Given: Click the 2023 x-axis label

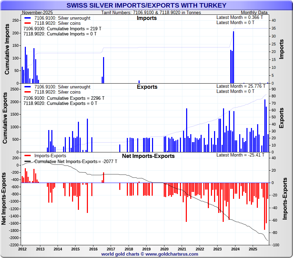Looking at the screenshot, I should [217, 249].
